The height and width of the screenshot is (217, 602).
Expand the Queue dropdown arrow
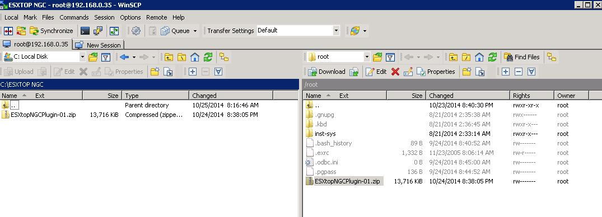click(195, 31)
